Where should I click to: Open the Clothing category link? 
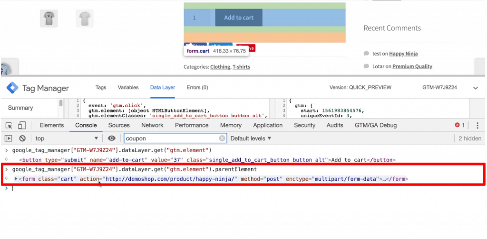tap(220, 66)
